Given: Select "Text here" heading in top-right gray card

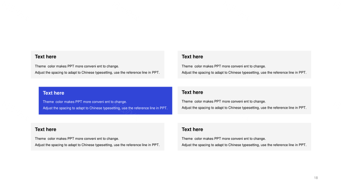Looking at the screenshot, I should coord(192,57).
